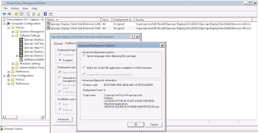
Task: Open the Action menu
Action: click(15, 8)
